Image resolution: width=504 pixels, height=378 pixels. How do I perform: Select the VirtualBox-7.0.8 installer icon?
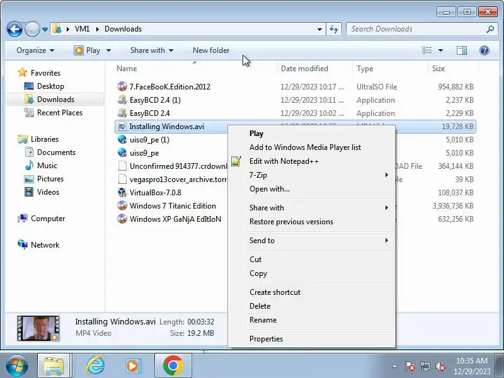pos(122,193)
